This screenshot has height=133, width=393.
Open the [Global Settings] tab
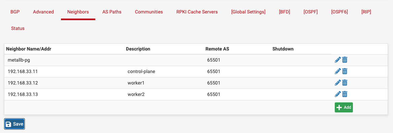pyautogui.click(x=249, y=12)
